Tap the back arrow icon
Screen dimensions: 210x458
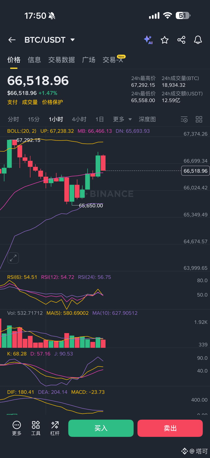[x=12, y=40]
